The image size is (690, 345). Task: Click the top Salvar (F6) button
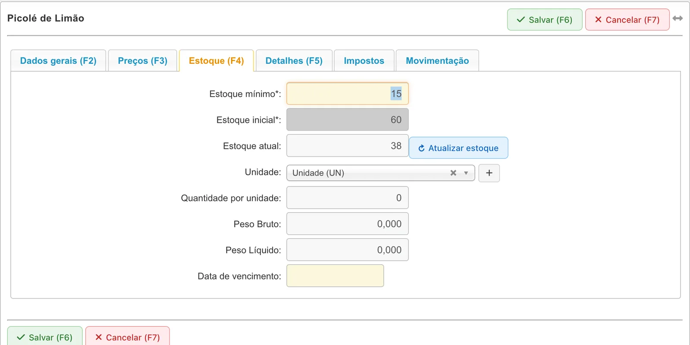545,20
